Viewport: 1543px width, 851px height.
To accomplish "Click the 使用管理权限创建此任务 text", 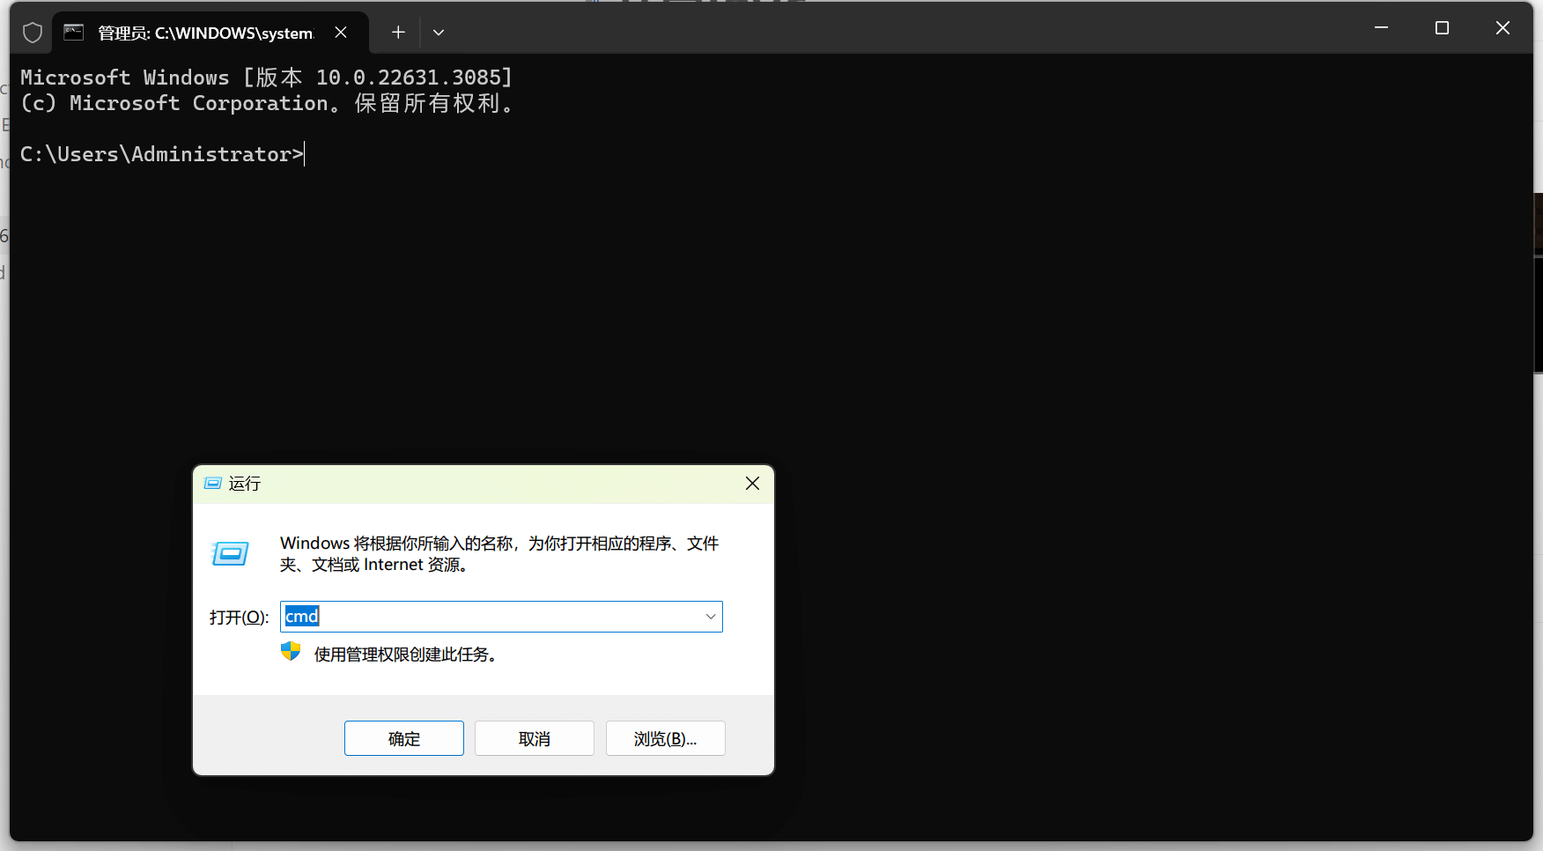I will 406,655.
